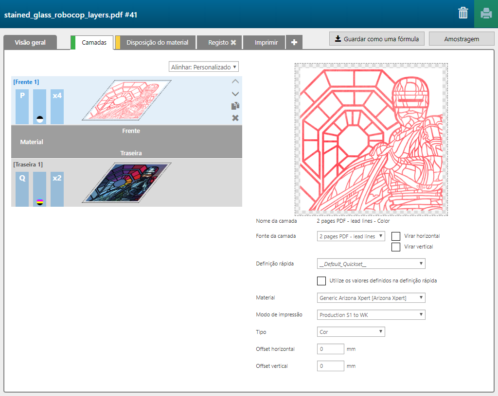Click CMYK ink icon in Traseira 1

[x=40, y=202]
